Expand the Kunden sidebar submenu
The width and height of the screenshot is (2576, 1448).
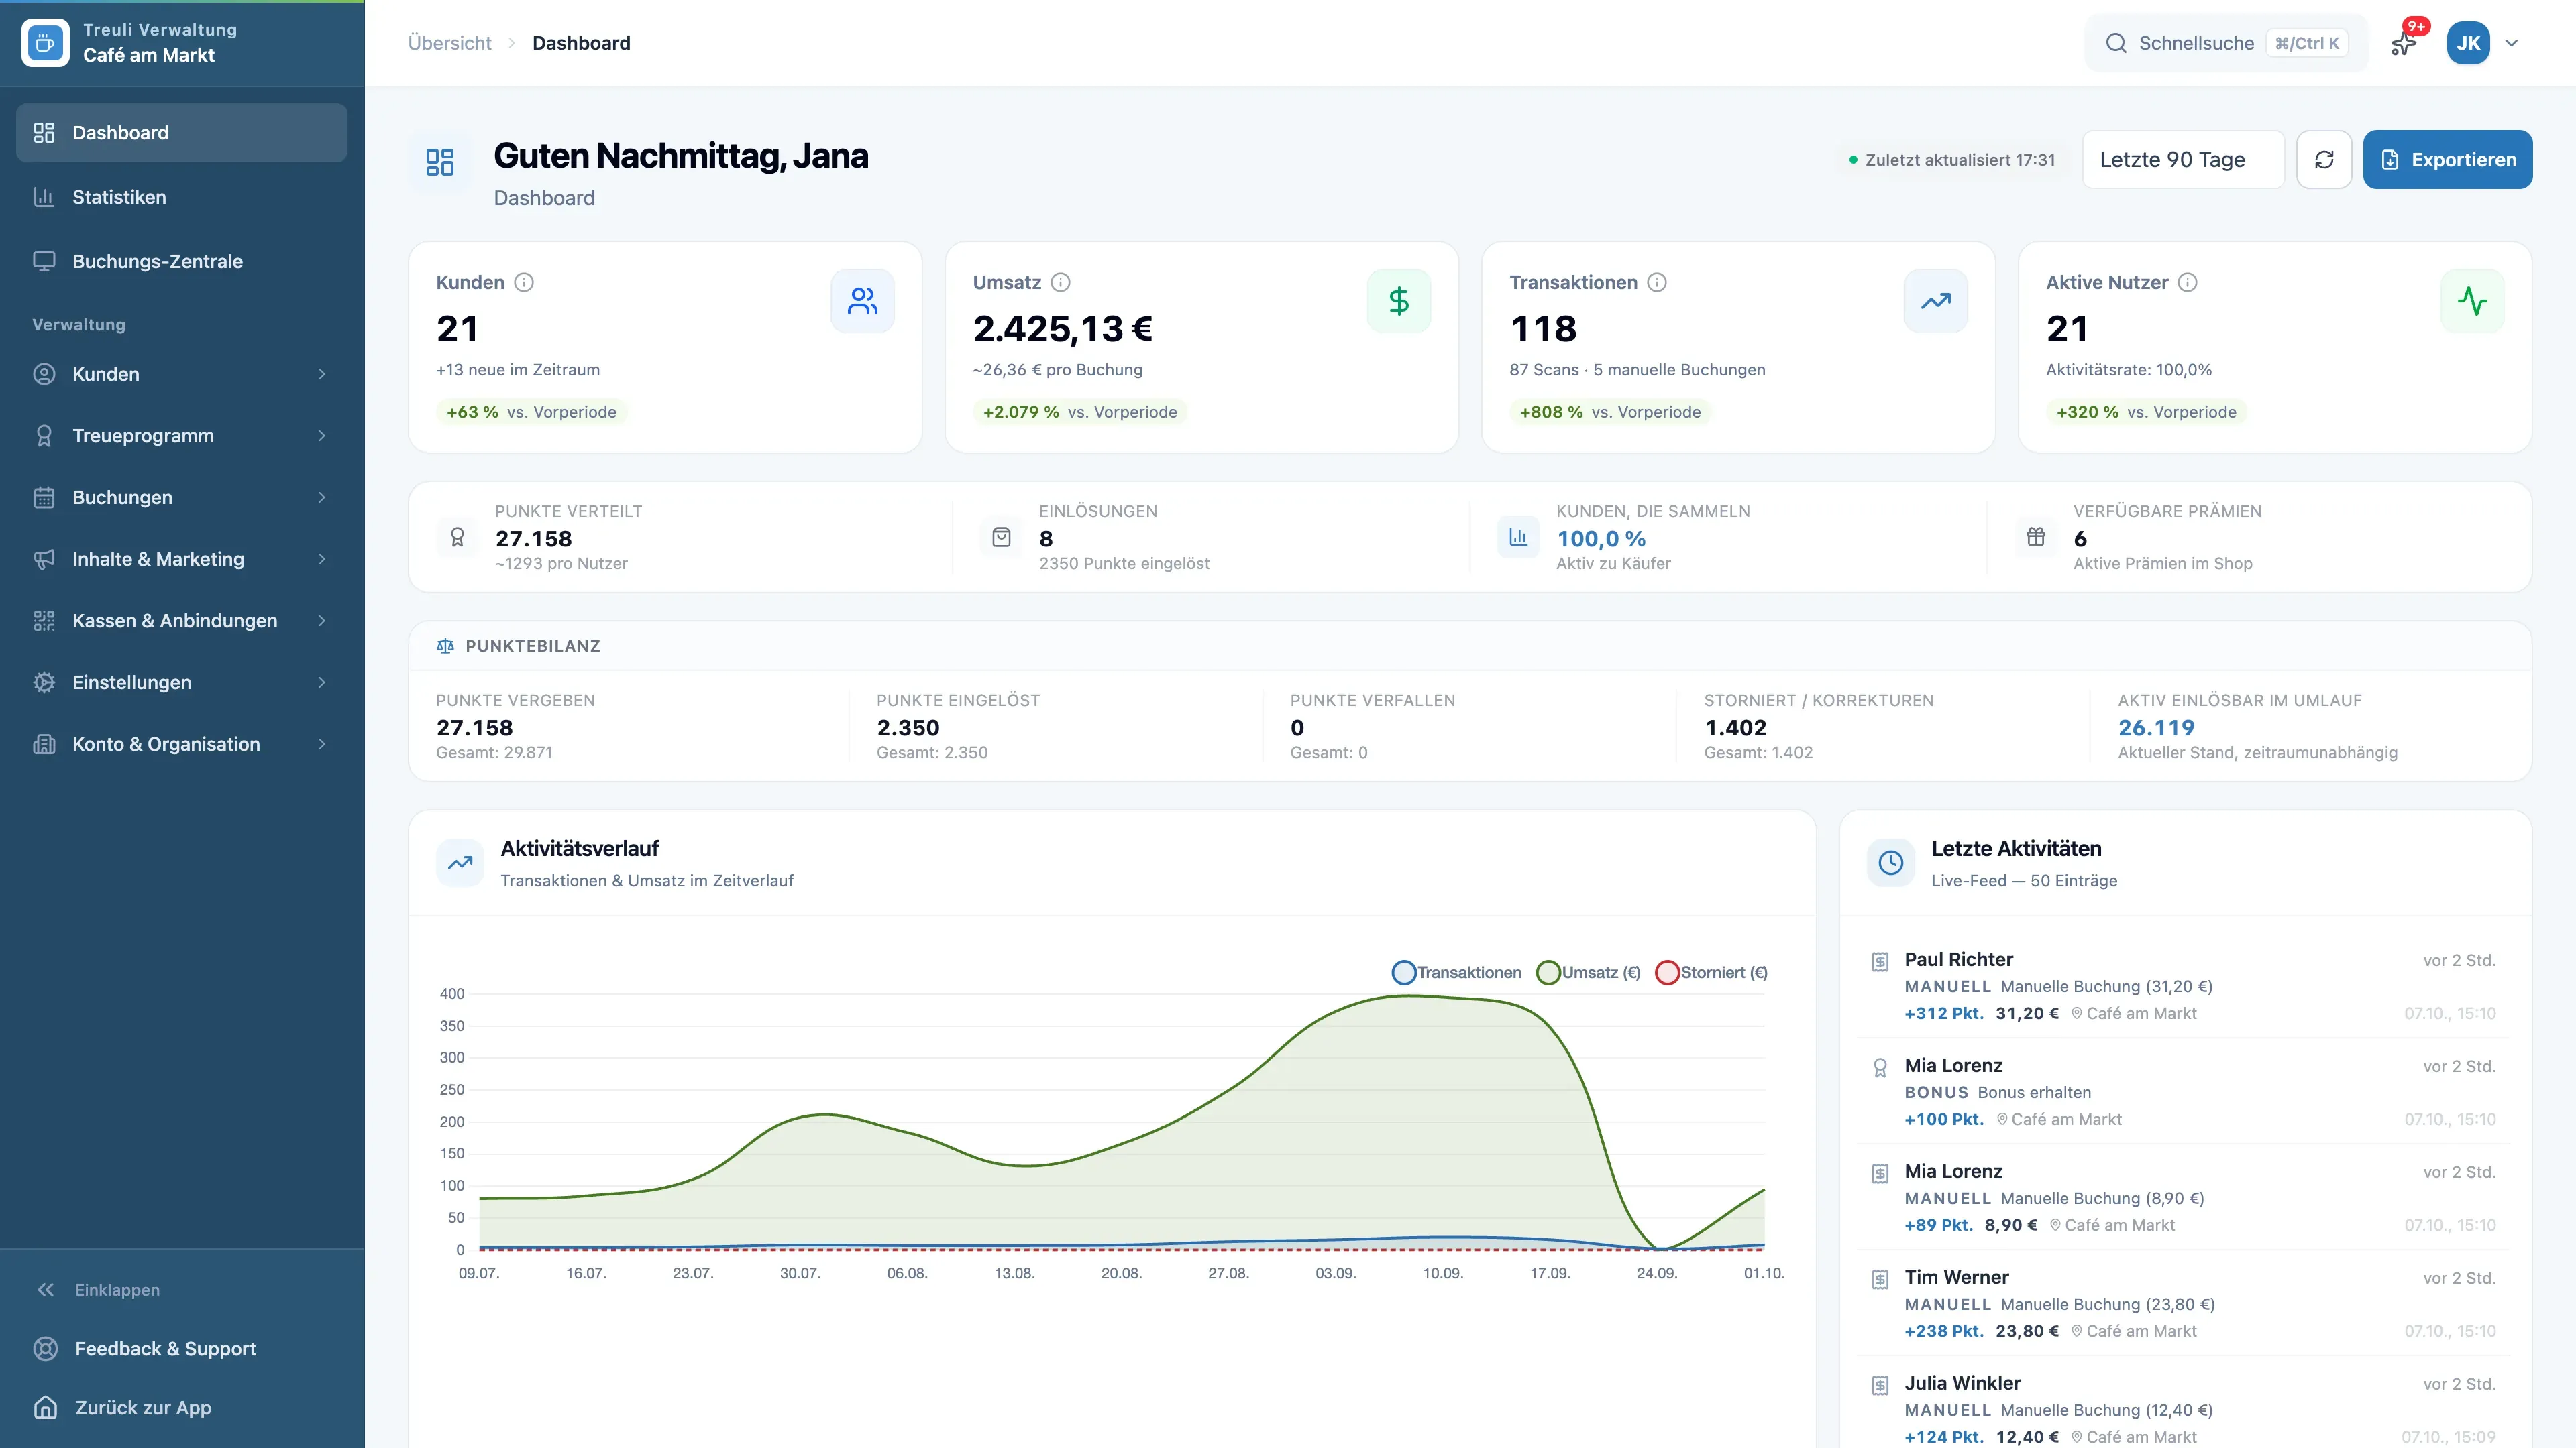[182, 375]
